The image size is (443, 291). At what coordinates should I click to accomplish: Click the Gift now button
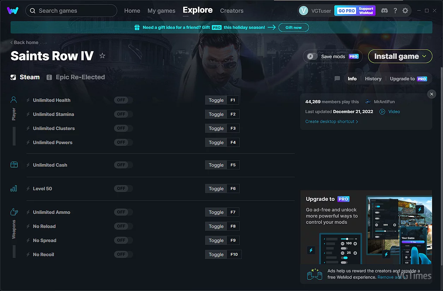(x=294, y=27)
